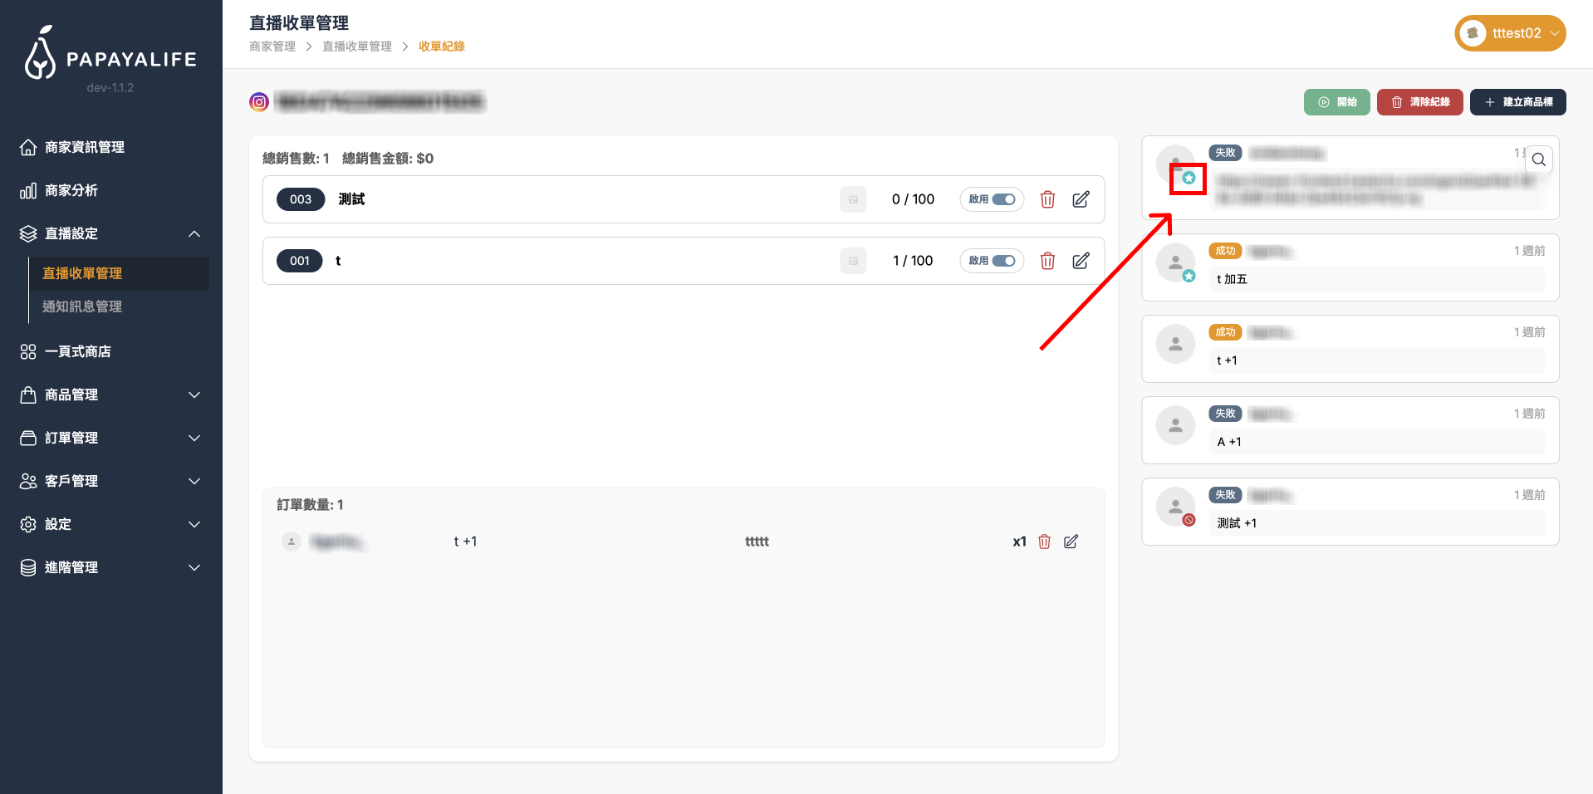Open the ttest02 user dropdown

(x=1509, y=33)
